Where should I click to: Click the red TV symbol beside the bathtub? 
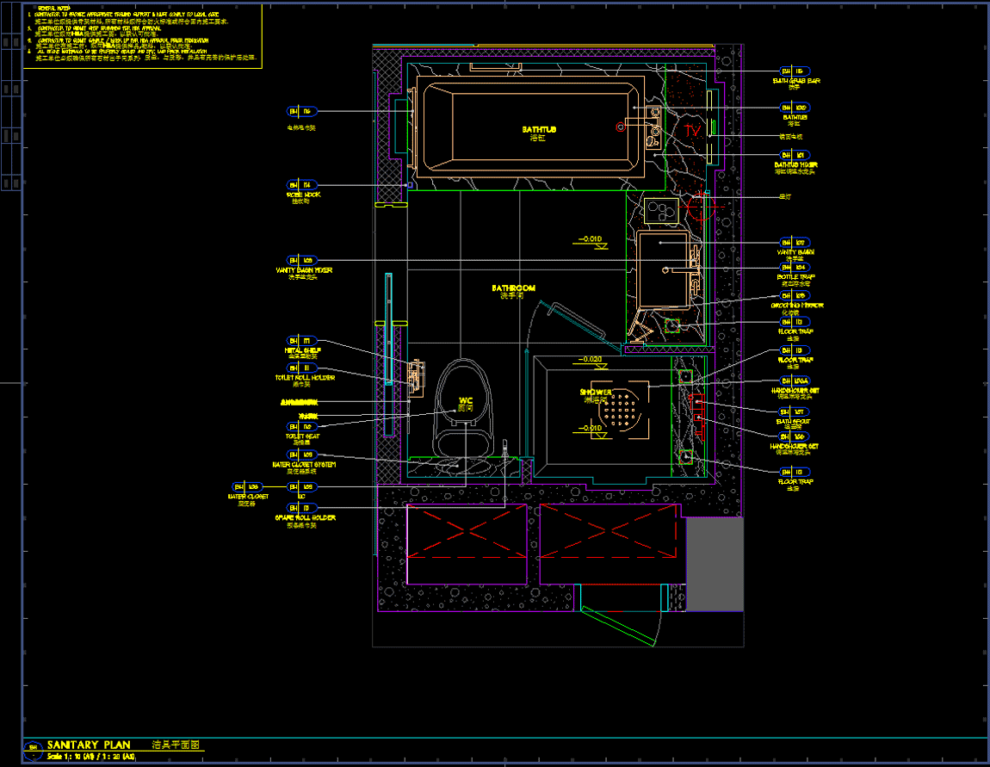pyautogui.click(x=692, y=131)
